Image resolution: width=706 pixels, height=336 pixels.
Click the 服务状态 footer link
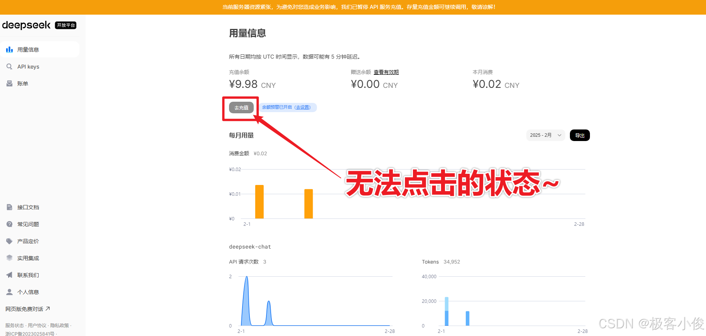15,326
